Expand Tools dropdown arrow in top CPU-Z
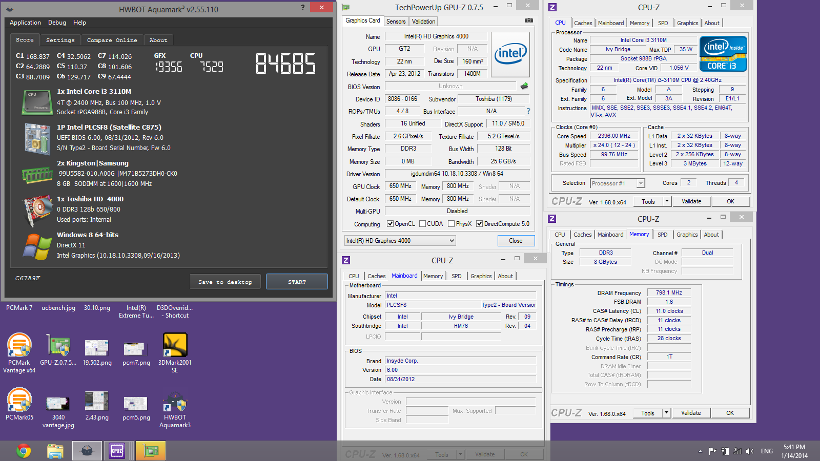The width and height of the screenshot is (820, 461). click(x=667, y=201)
